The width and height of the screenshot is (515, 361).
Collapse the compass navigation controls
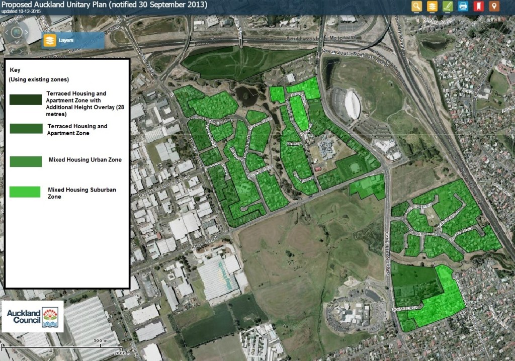pyautogui.click(x=17, y=50)
